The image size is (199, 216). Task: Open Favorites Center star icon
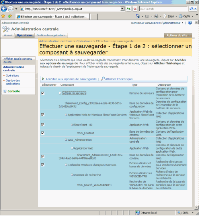(x=3, y=16)
